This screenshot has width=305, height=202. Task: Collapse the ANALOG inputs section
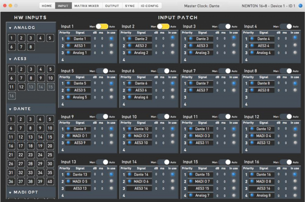10,28
